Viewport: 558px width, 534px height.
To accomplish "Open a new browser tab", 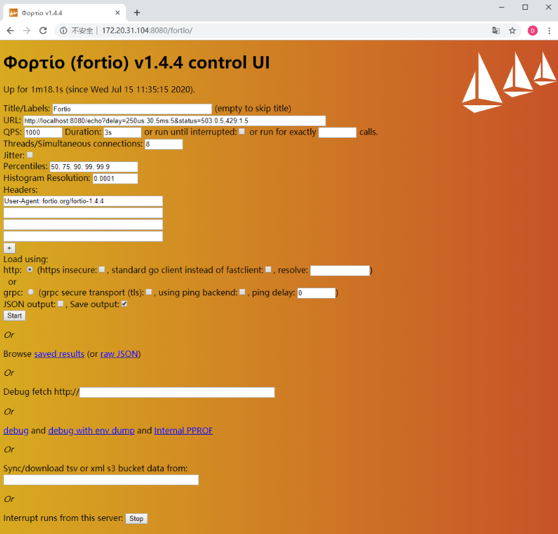I will (137, 13).
